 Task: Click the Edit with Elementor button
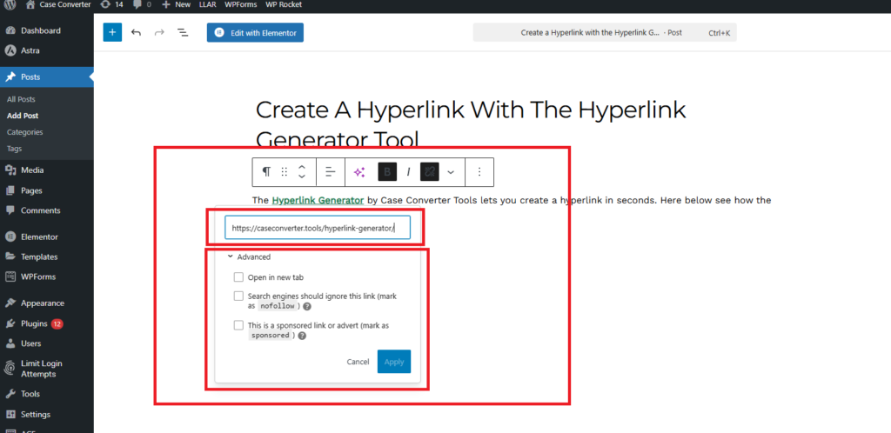255,32
